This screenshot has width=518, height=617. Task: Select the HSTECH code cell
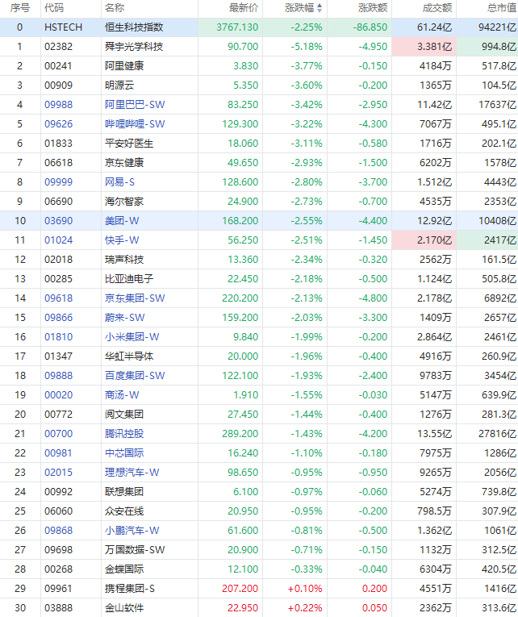click(64, 27)
